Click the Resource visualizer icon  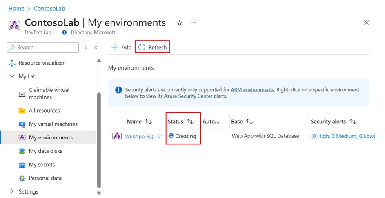tap(12, 63)
